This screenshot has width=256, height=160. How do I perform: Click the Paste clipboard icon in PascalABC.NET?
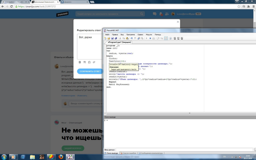click(x=127, y=38)
